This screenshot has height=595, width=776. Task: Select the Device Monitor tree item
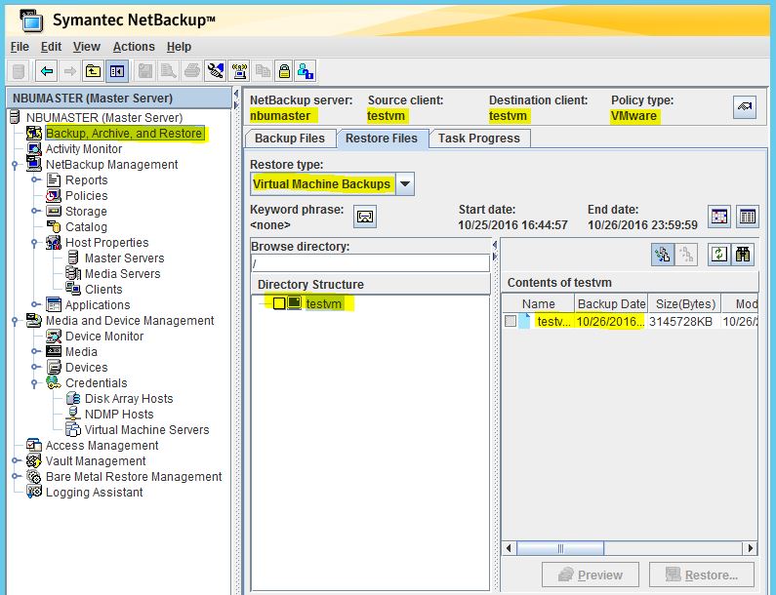pyautogui.click(x=104, y=337)
